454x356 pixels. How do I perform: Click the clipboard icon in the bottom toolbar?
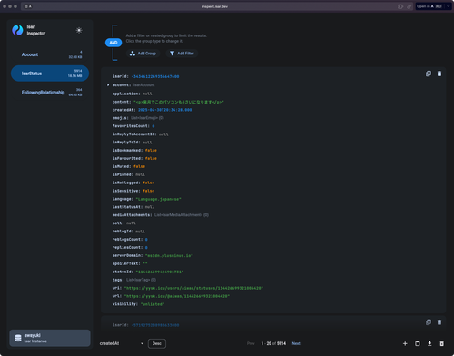(x=418, y=343)
